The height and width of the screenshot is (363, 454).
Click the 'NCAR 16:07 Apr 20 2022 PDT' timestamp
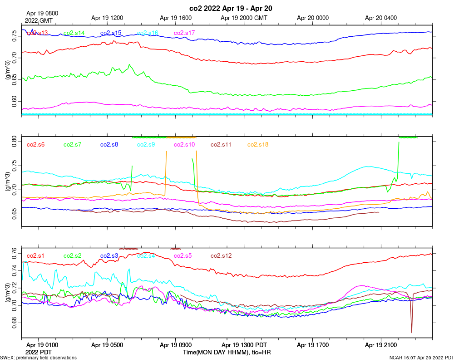click(x=422, y=358)
